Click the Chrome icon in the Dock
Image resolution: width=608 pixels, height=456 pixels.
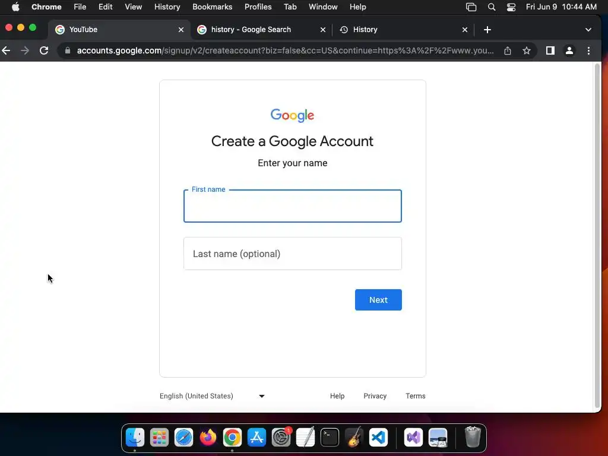click(x=232, y=438)
